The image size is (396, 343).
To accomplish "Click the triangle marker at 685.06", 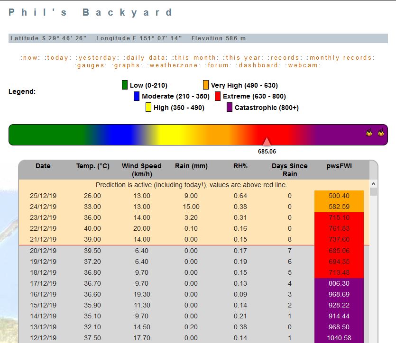I will point(267,142).
